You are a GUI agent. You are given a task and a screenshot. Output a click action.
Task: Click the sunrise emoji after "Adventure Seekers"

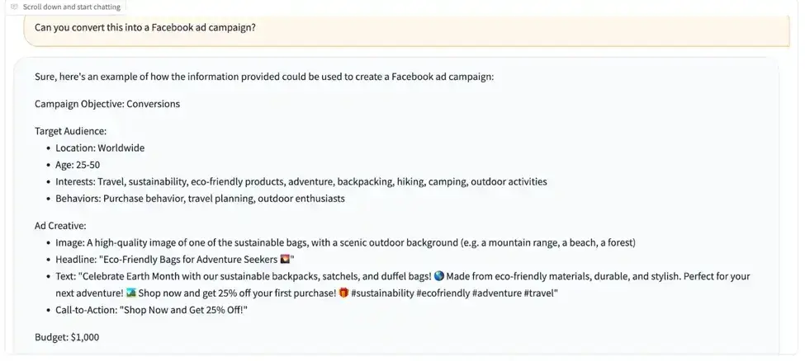286,259
